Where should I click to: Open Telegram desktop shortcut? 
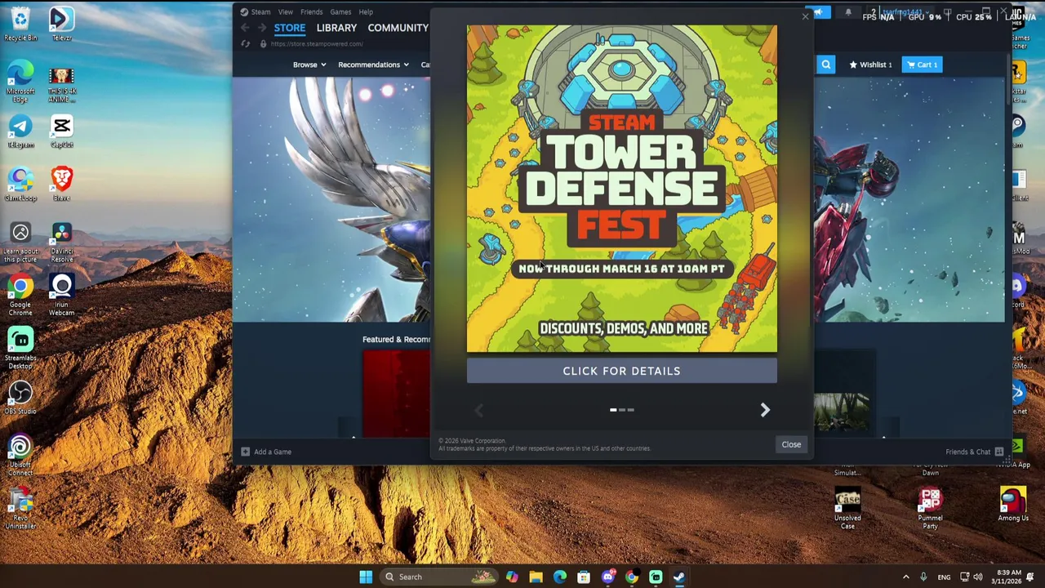(20, 131)
